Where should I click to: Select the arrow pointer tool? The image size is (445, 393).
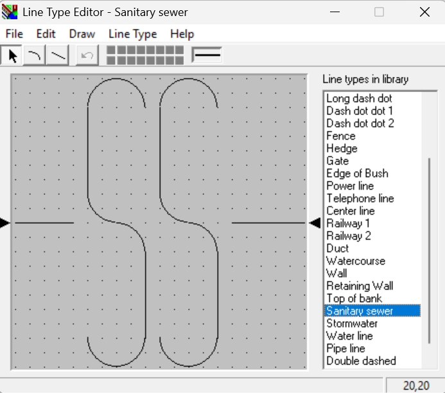click(x=12, y=56)
